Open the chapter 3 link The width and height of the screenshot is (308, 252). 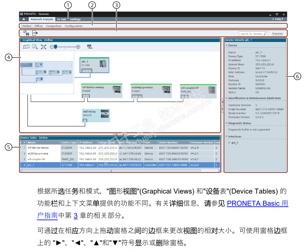click(76, 215)
